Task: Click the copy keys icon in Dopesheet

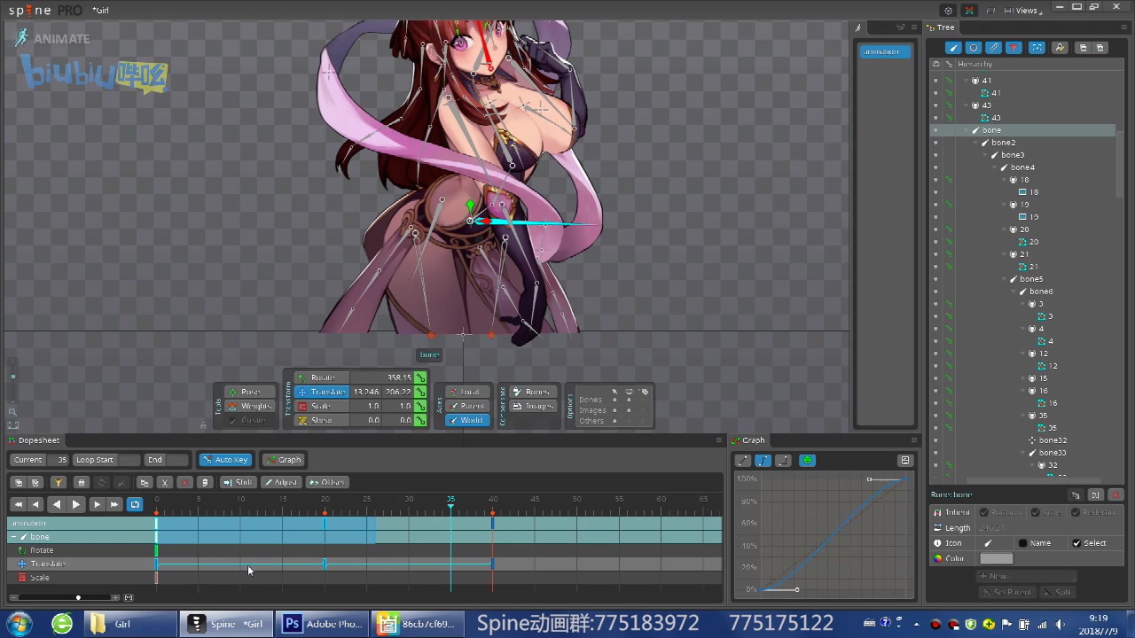Action: tap(144, 483)
